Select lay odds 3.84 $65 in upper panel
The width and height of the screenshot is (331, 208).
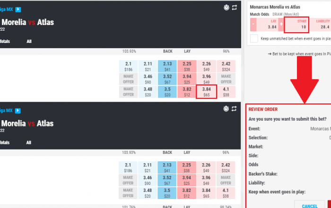[207, 92]
